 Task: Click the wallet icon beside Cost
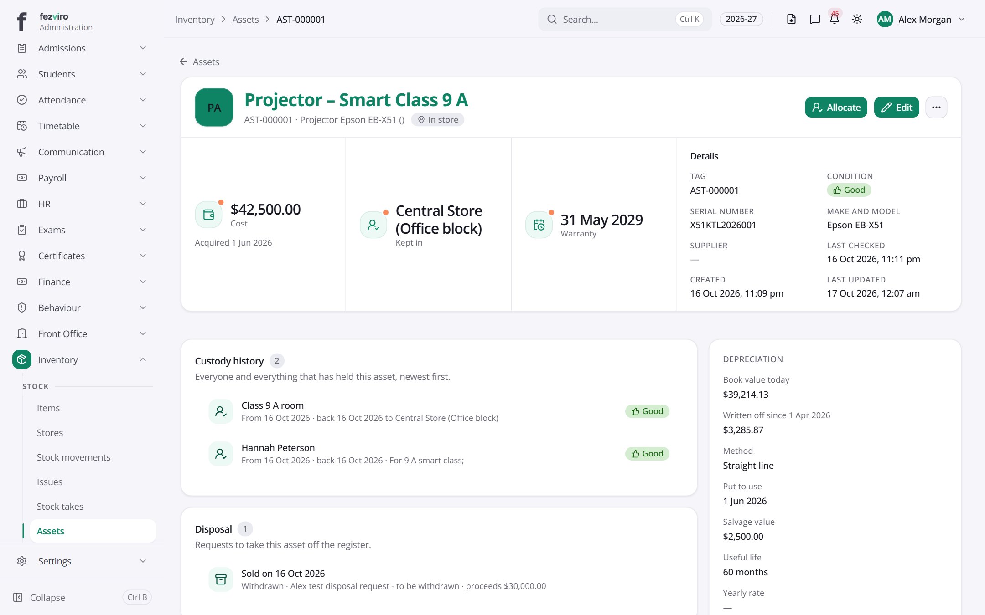tap(209, 215)
